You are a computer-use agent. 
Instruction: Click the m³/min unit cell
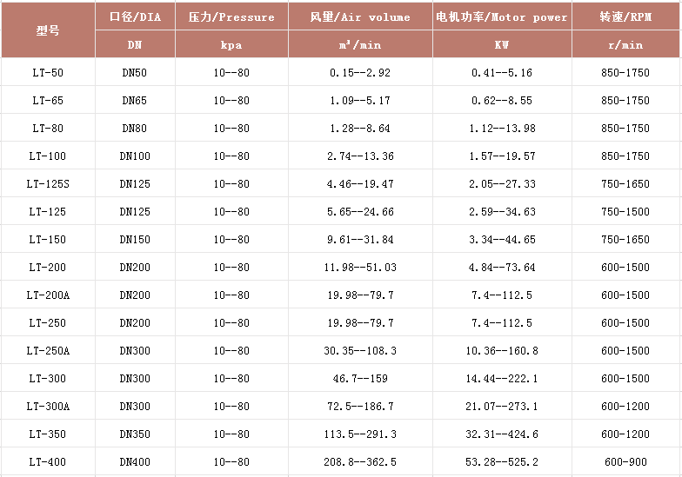[x=360, y=44]
